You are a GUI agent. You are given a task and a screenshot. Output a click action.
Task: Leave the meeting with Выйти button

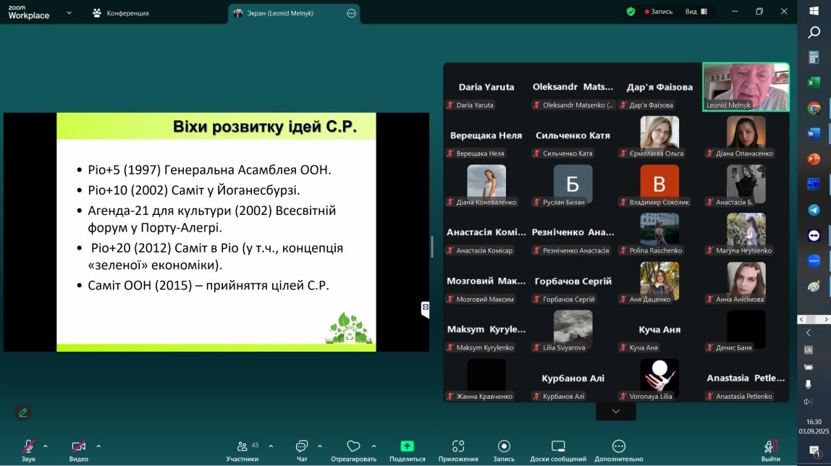(770, 447)
